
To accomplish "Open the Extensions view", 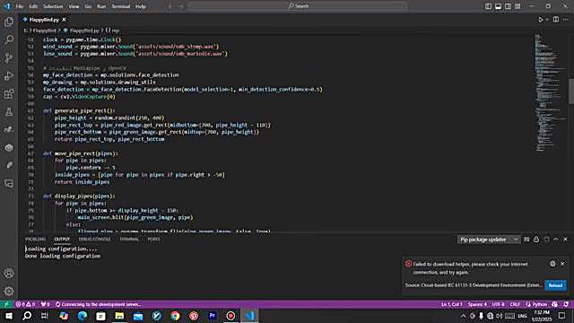I will [9, 93].
